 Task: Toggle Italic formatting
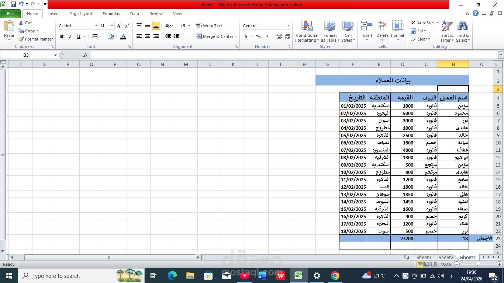click(x=70, y=36)
